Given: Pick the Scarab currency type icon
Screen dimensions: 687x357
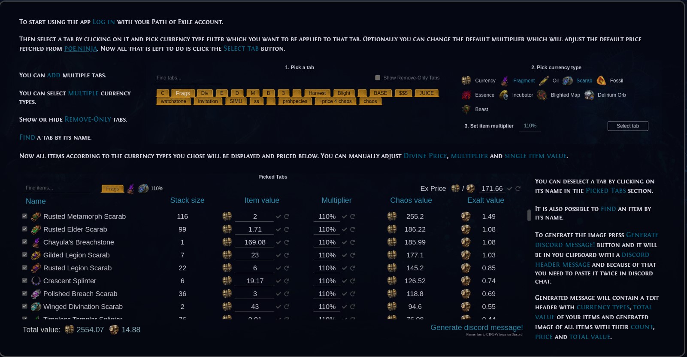Looking at the screenshot, I should coord(567,81).
